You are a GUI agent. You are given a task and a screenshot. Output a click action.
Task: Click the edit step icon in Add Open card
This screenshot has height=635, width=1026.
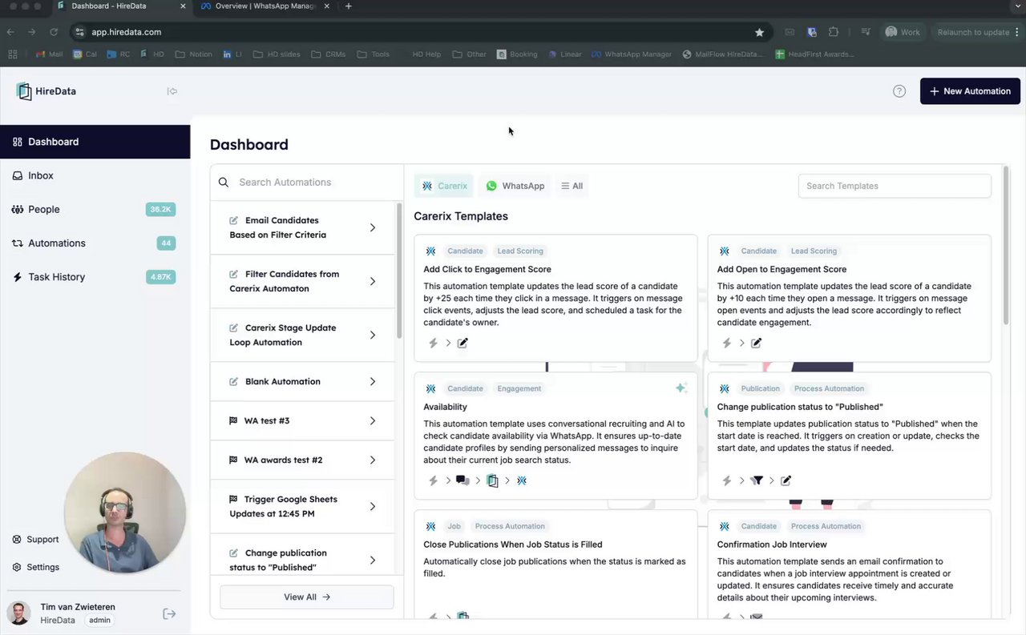coord(756,343)
